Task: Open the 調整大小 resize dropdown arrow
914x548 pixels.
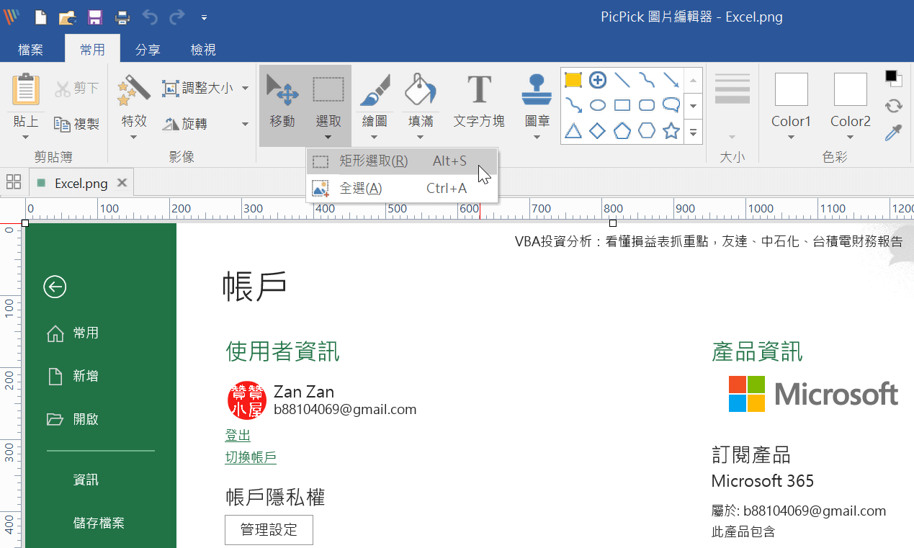Action: [x=246, y=88]
